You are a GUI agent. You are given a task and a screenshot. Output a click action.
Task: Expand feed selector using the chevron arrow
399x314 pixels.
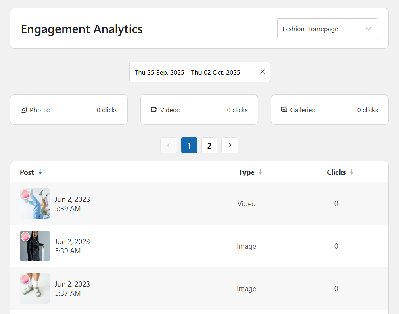click(368, 29)
